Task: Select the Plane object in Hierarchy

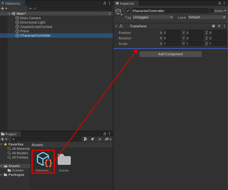Action: [24, 31]
